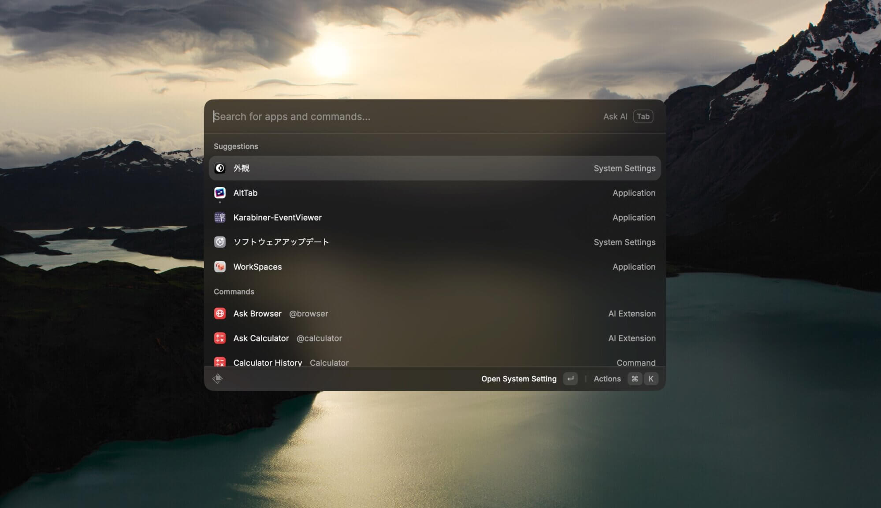Select the Karabiner-EventViewer entry
Screen dimensions: 881x508
click(x=435, y=218)
